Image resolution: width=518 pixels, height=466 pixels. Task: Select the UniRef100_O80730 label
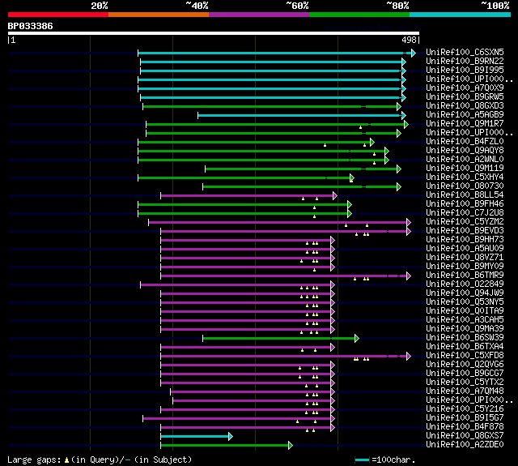click(465, 186)
